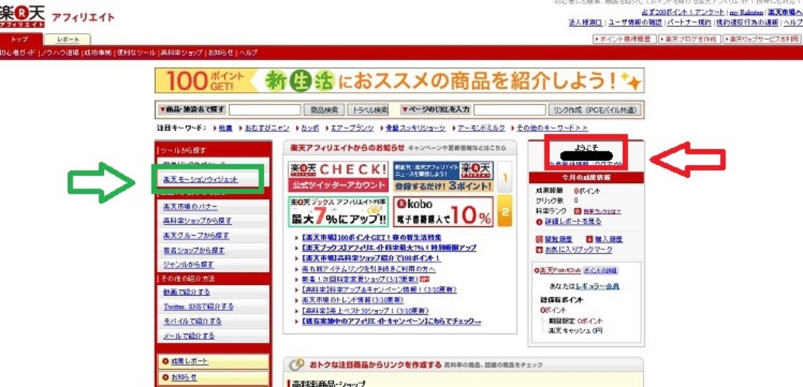803x387 pixels.
Task: Open ノウハウ道場 menu item
Action: click(59, 53)
